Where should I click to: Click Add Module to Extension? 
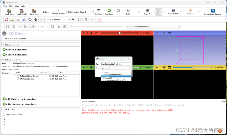click(x=19, y=99)
